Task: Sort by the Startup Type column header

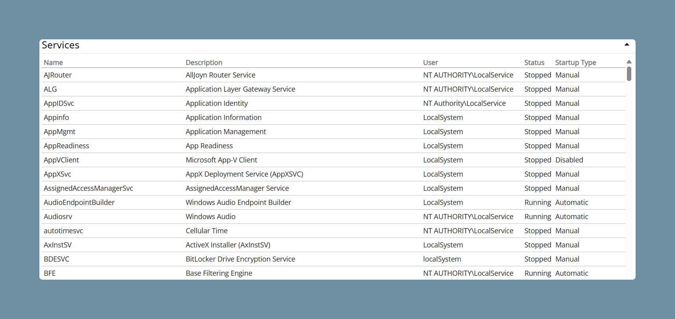Action: coord(575,63)
